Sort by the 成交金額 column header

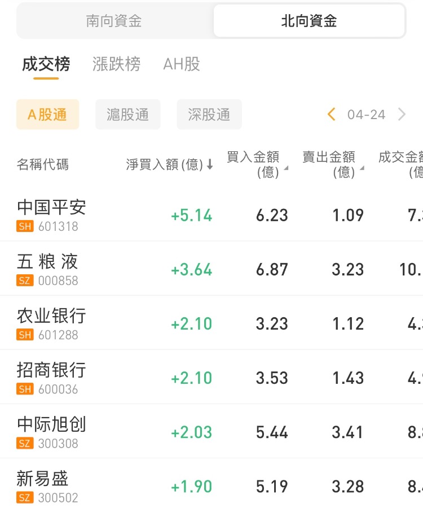pyautogui.click(x=402, y=164)
